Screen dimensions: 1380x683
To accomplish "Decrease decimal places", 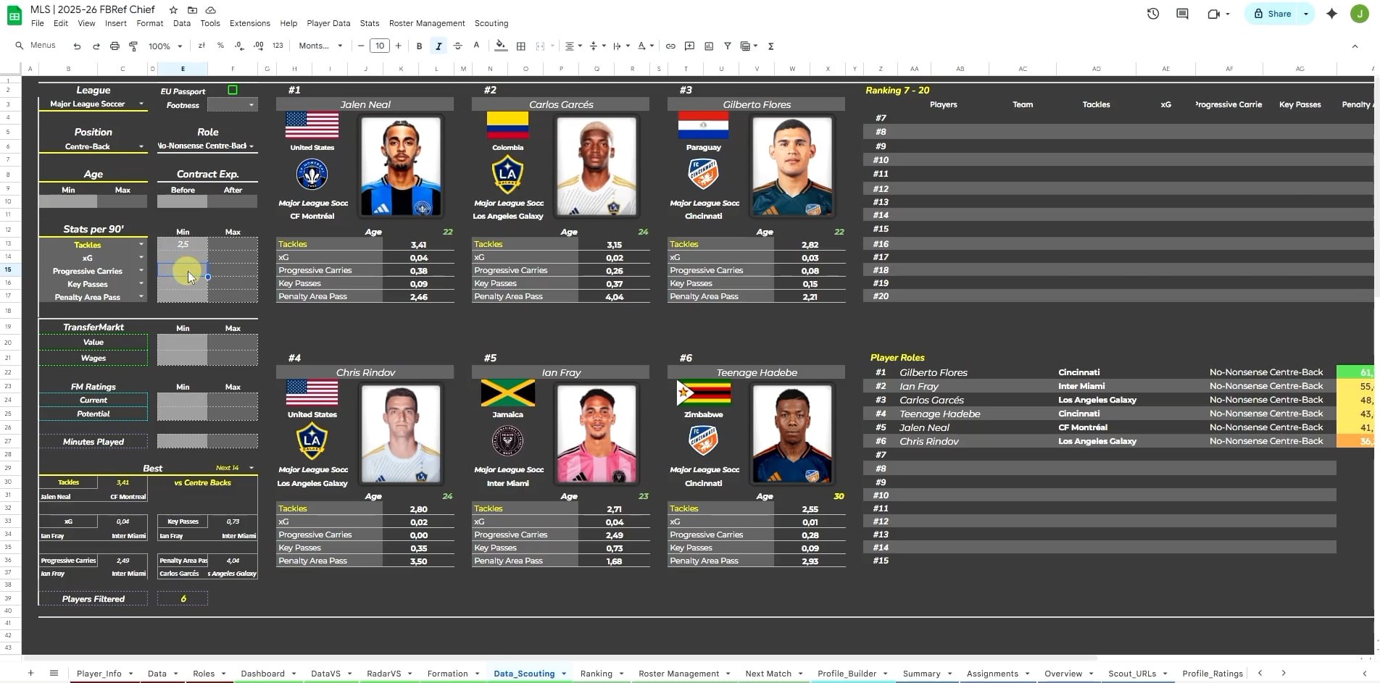I will 239,46.
